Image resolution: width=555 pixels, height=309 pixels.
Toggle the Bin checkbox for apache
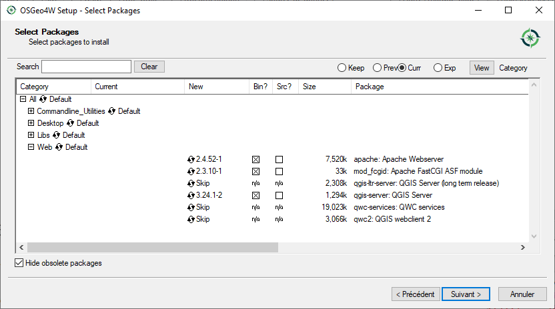click(255, 160)
